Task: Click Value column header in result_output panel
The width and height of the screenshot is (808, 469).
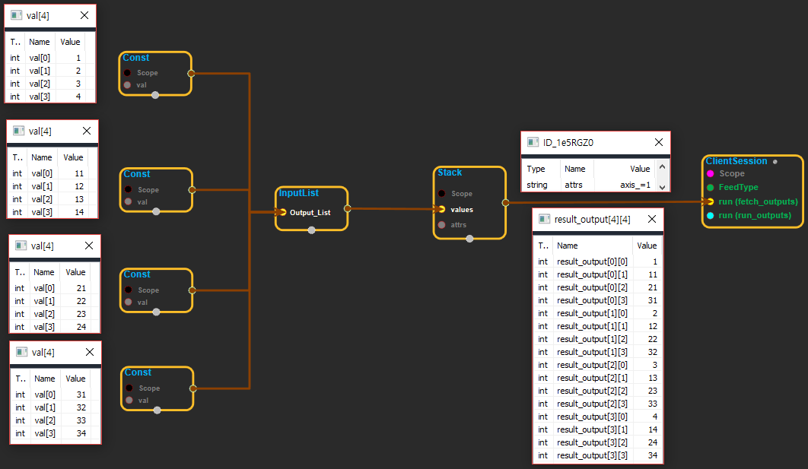Action: point(646,246)
